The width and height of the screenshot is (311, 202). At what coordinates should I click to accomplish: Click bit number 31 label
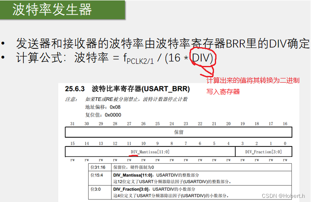72,124
